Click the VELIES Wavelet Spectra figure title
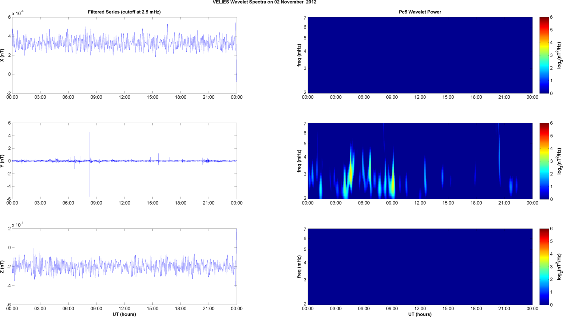 click(x=265, y=2)
